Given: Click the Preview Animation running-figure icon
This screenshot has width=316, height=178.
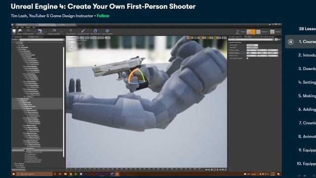Looking at the screenshot, I should click(x=28, y=31).
